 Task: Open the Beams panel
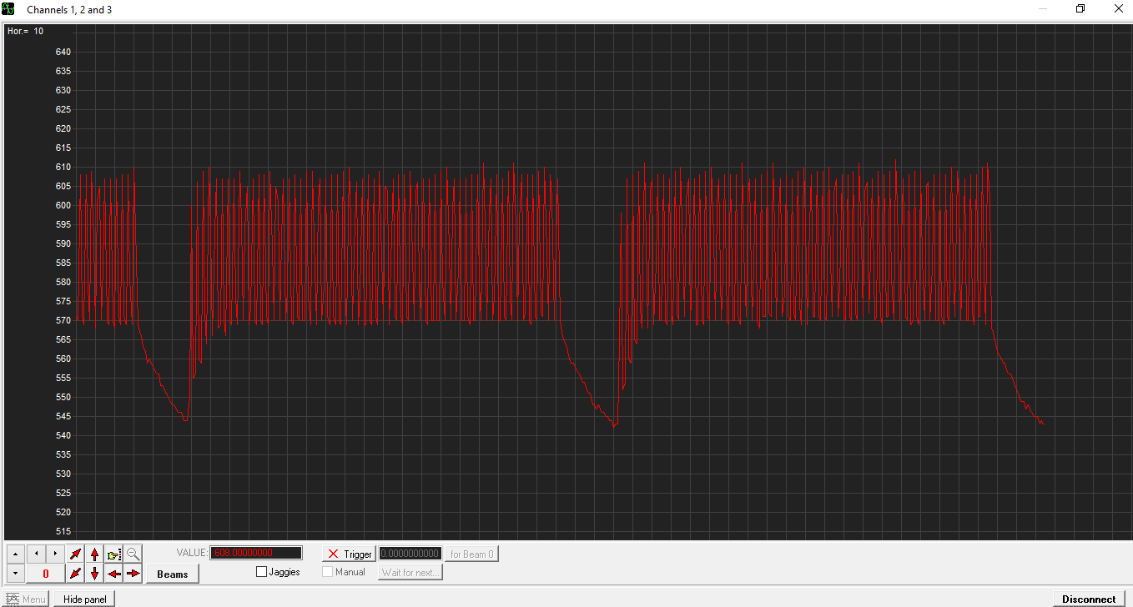[173, 574]
